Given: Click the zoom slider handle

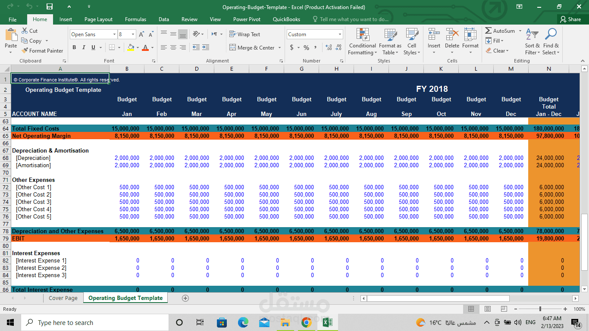Looking at the screenshot, I should click(540, 309).
